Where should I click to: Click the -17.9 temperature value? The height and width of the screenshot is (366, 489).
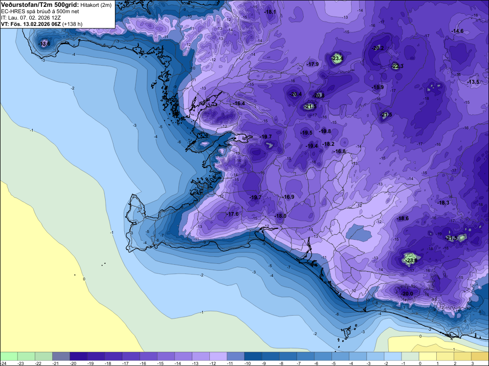(312, 64)
